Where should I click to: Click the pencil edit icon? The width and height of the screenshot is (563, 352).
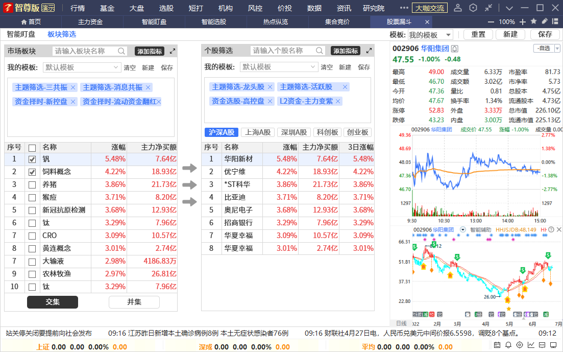[544, 21]
